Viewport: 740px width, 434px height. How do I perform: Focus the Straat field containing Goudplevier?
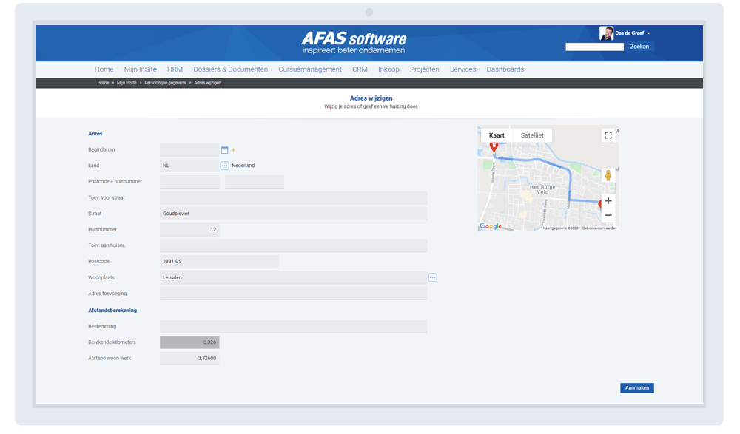tap(294, 214)
